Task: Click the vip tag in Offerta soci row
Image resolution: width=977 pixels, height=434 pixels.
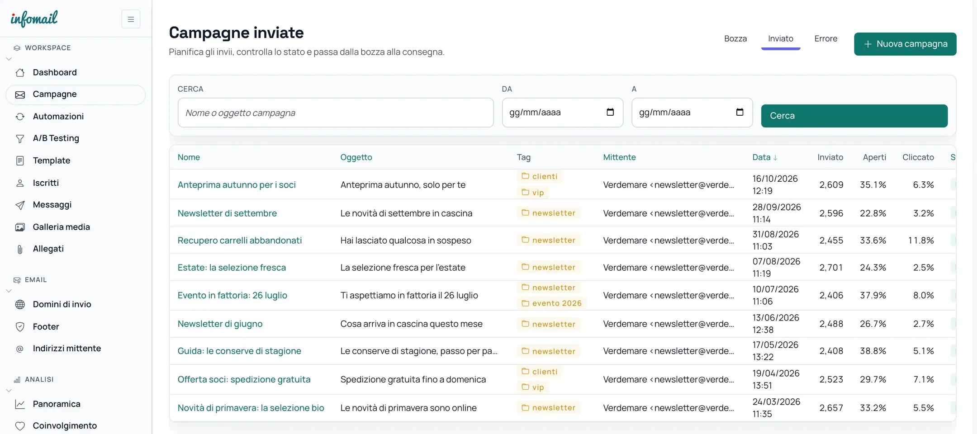Action: [533, 387]
